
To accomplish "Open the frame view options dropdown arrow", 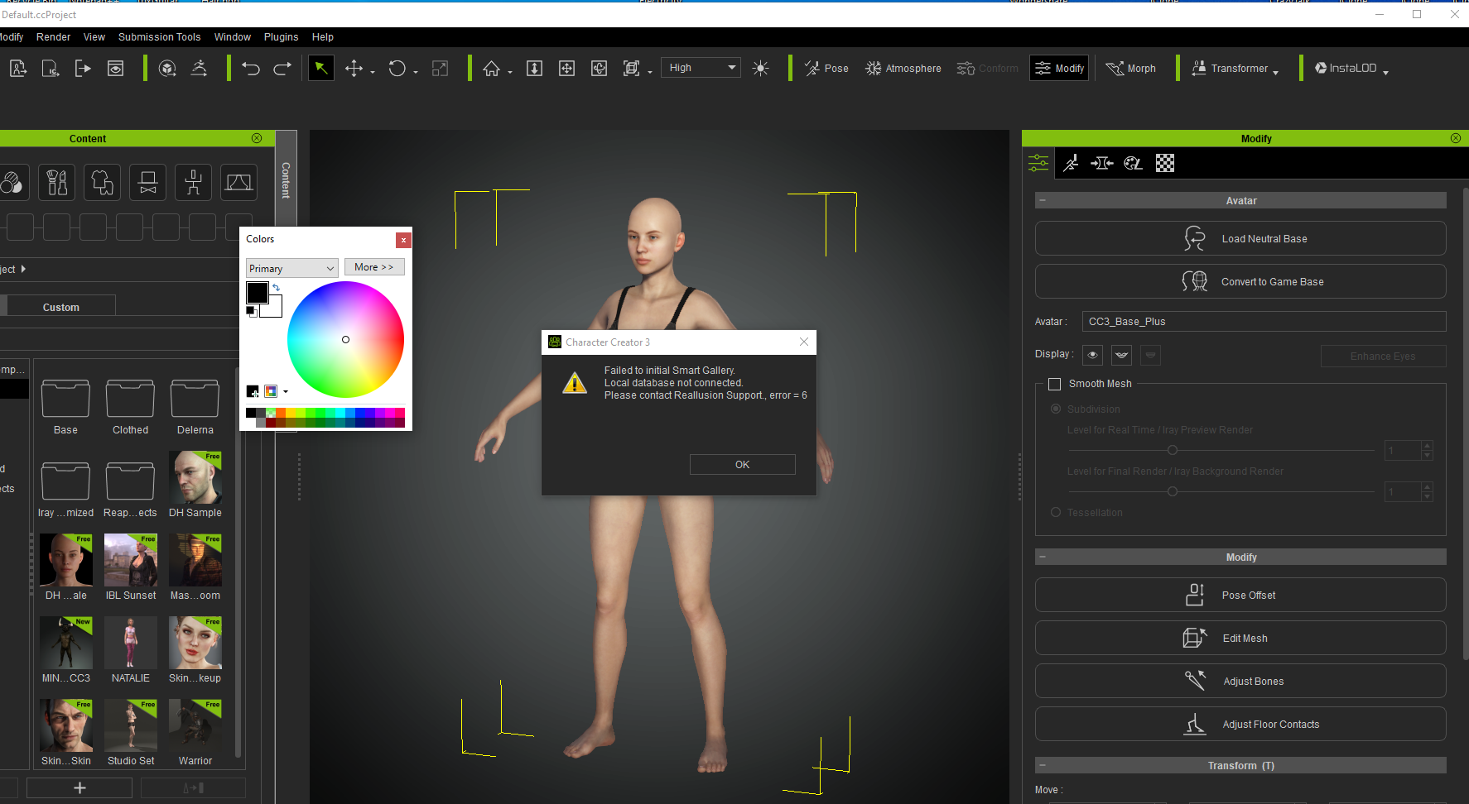I will pos(650,73).
